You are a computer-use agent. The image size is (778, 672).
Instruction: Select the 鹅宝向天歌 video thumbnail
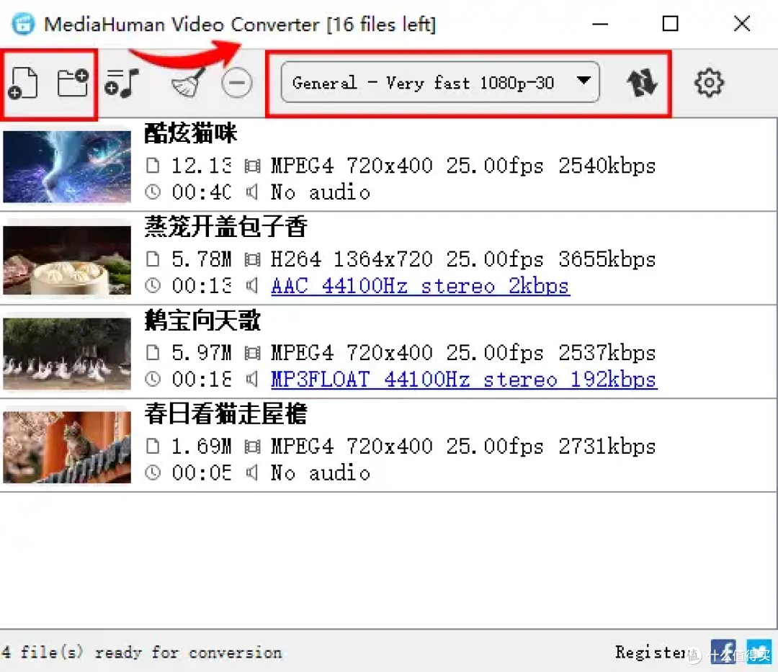pyautogui.click(x=67, y=353)
